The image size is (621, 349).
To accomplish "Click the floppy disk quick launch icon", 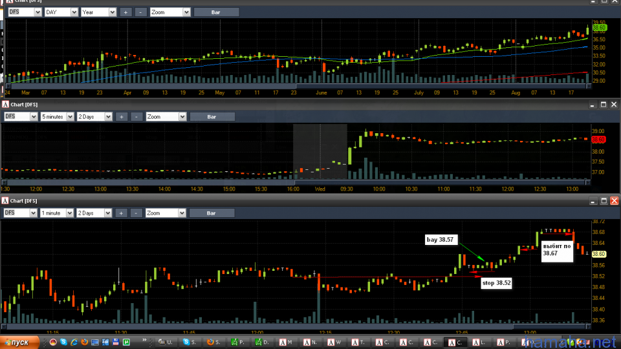I will pyautogui.click(x=116, y=342).
